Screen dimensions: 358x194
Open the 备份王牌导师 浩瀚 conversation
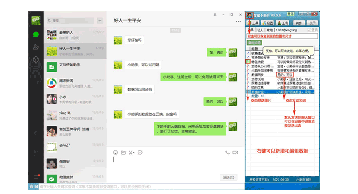pos(75,131)
